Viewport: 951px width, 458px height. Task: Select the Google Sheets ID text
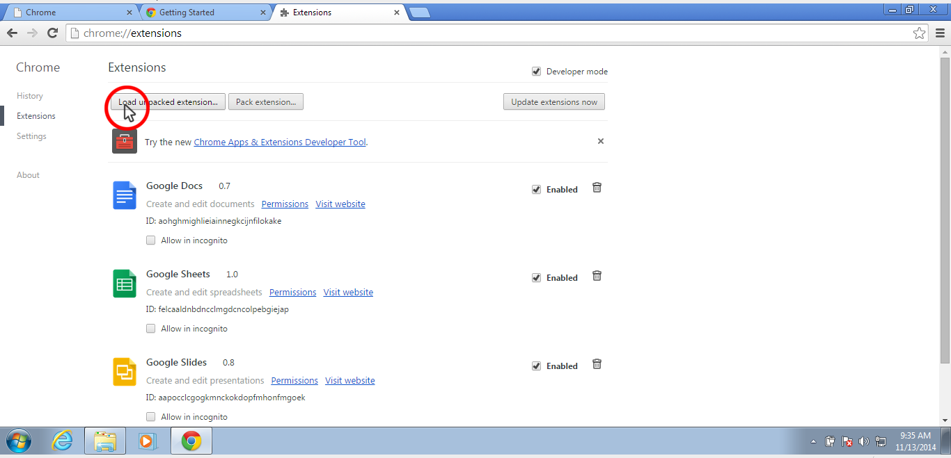pyautogui.click(x=217, y=309)
